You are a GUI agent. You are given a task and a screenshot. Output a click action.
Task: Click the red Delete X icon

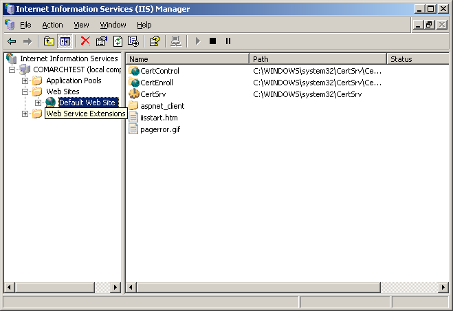[85, 41]
